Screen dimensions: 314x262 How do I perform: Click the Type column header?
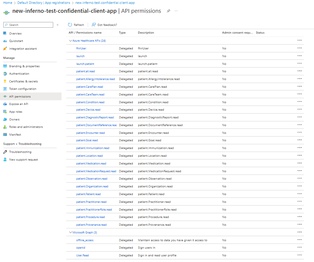(122, 33)
